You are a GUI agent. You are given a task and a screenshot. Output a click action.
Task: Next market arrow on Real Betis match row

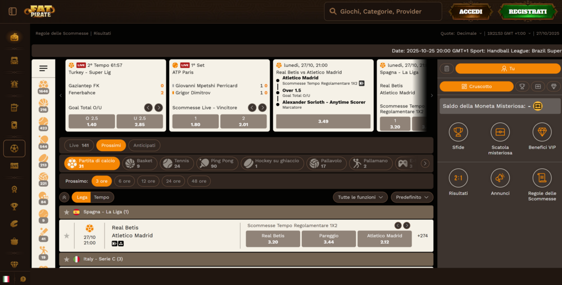click(x=406, y=226)
